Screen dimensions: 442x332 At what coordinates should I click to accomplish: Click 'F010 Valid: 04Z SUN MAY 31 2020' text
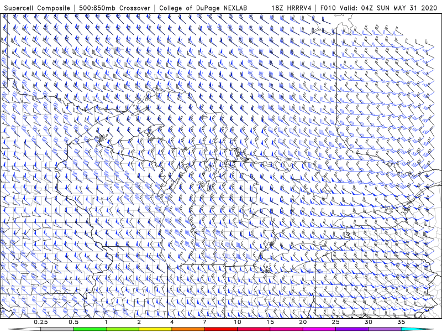point(379,8)
